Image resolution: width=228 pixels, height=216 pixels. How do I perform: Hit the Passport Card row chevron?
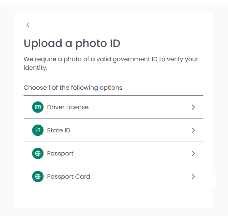tap(193, 177)
